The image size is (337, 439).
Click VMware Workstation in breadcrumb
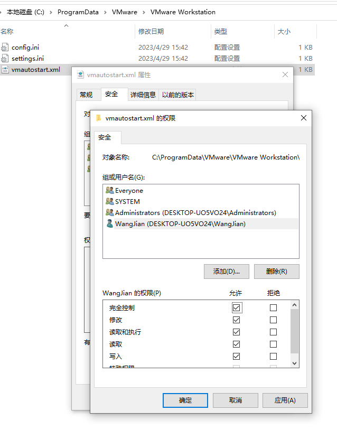183,12
